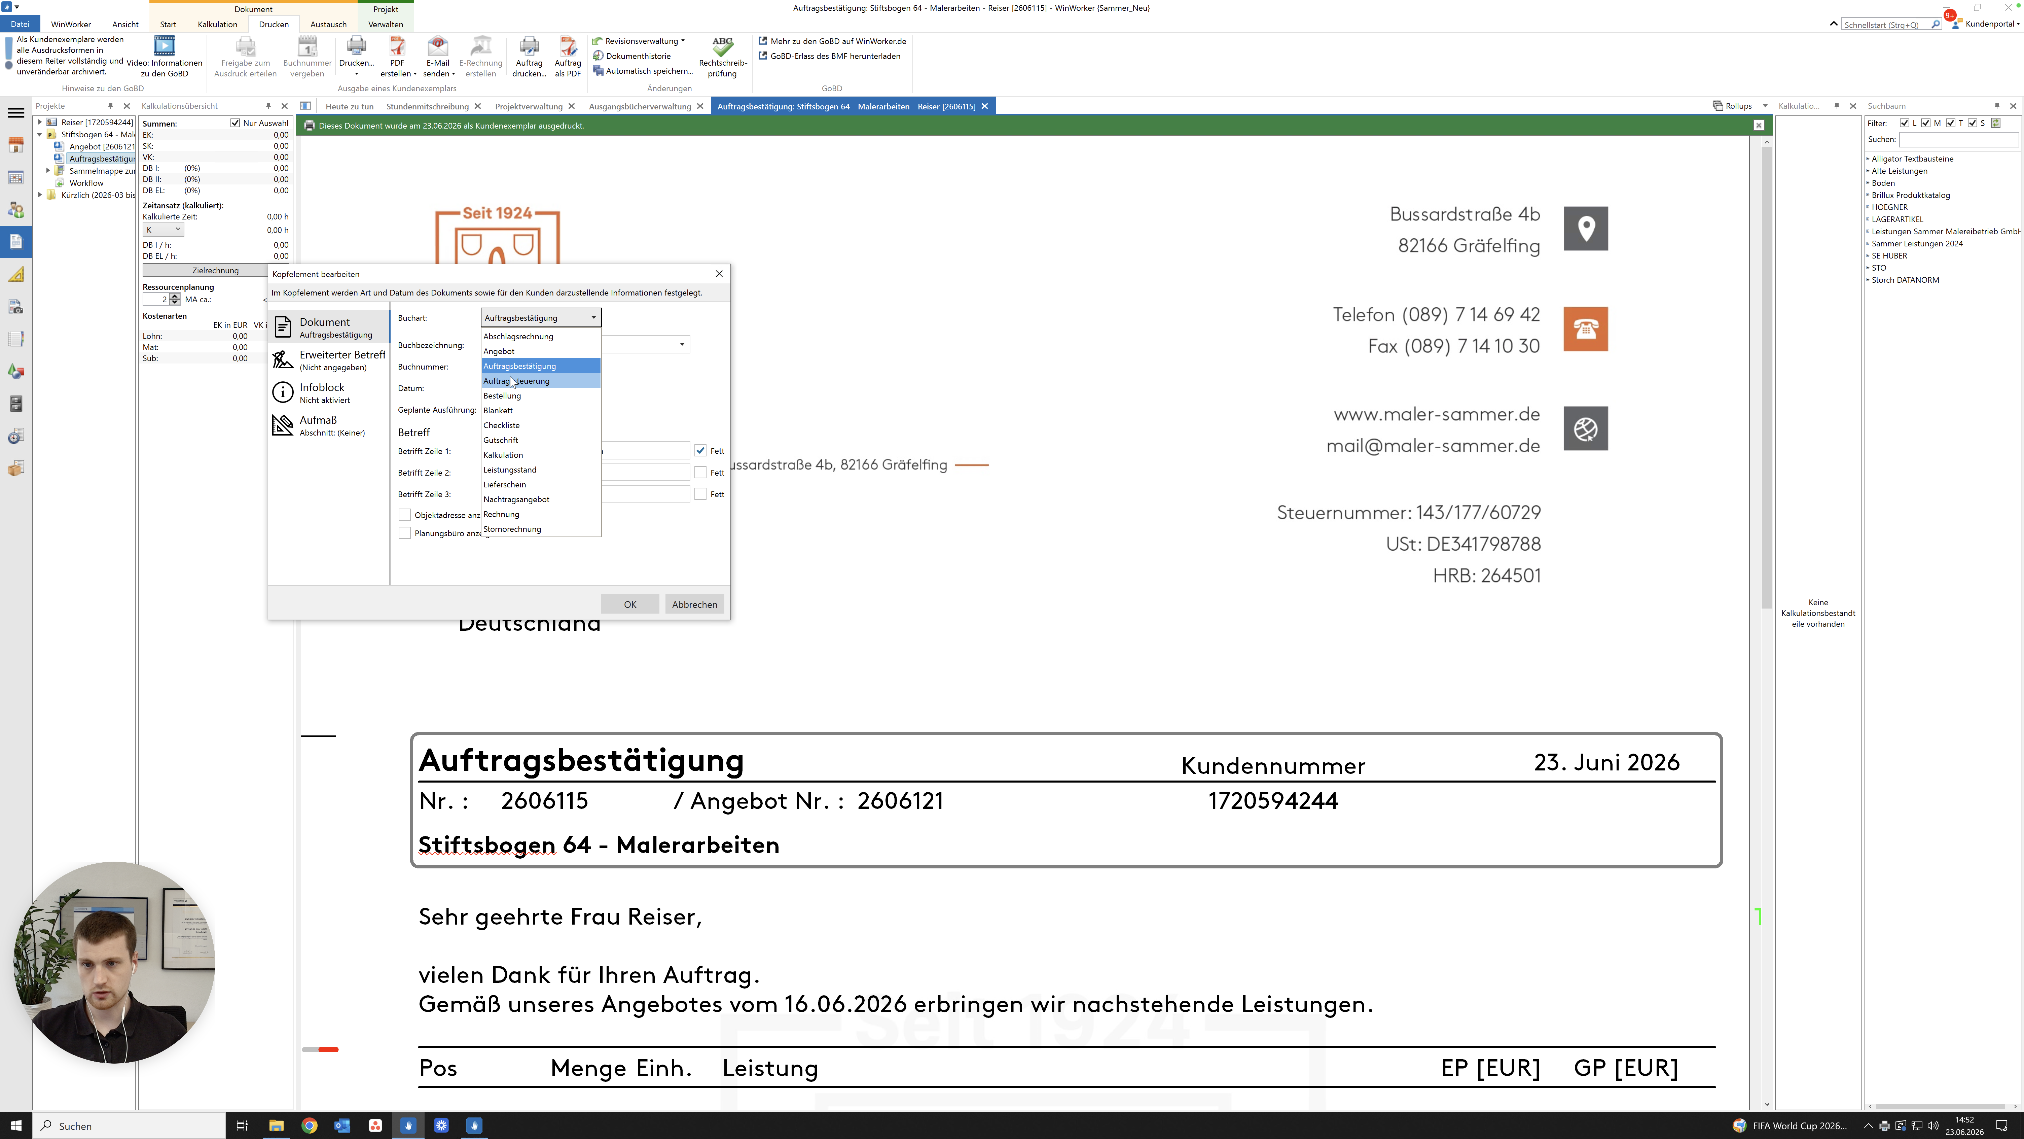
Task: Open the Buchart dropdown combo box
Action: click(x=541, y=318)
